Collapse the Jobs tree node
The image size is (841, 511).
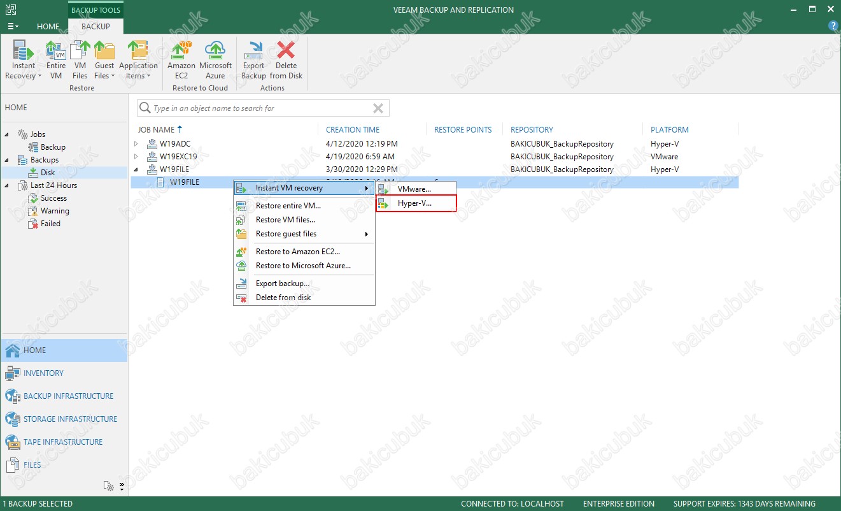[x=7, y=134]
